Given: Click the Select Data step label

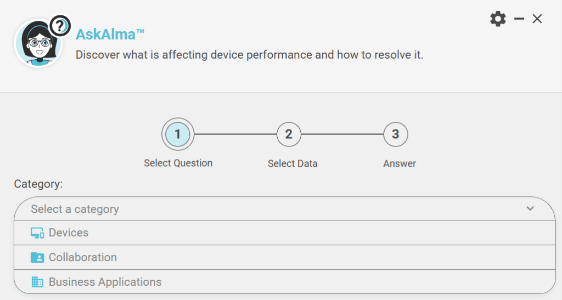Looking at the screenshot, I should 293,163.
